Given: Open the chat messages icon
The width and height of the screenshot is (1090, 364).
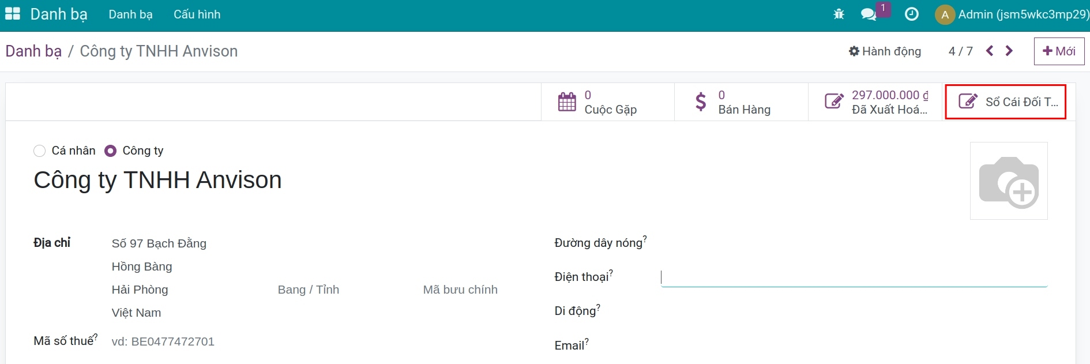Looking at the screenshot, I should (x=869, y=14).
